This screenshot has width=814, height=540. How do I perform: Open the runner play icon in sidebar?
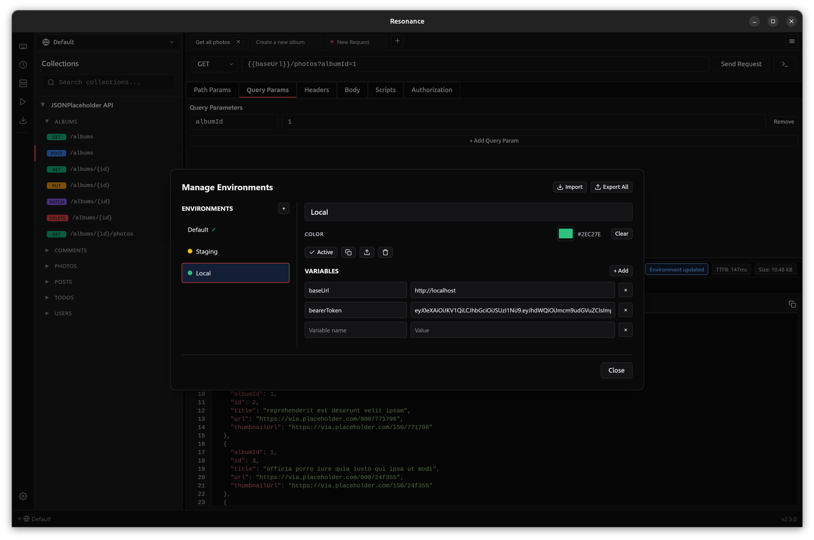(x=23, y=102)
